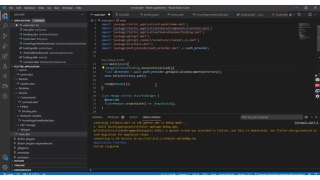The height and width of the screenshot is (180, 320).
Task: Switch to the Output panel tab
Action: tap(133, 117)
